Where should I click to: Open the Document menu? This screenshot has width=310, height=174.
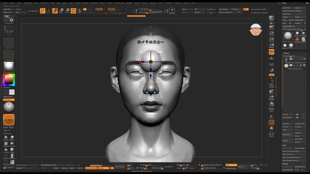pos(28,3)
